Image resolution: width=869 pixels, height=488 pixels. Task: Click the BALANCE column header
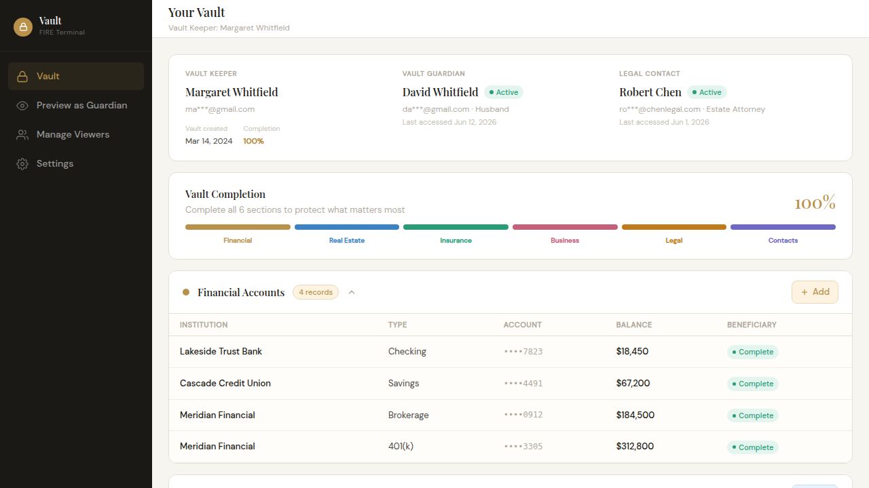pos(634,325)
